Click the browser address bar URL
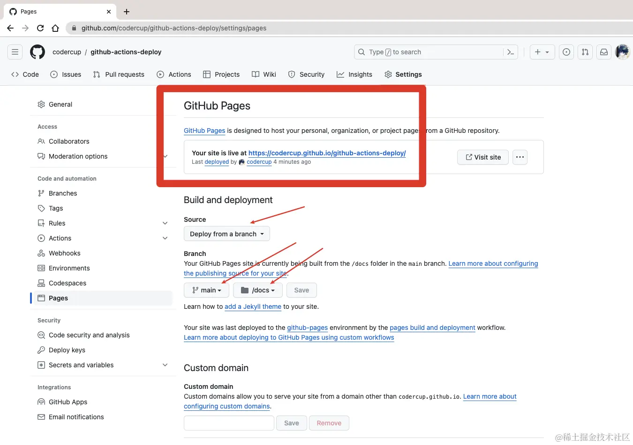The width and height of the screenshot is (633, 445). tap(174, 28)
